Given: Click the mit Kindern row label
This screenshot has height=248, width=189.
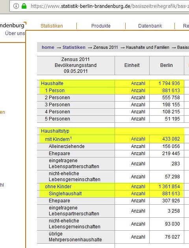Looking at the screenshot, I should [x=58, y=139].
